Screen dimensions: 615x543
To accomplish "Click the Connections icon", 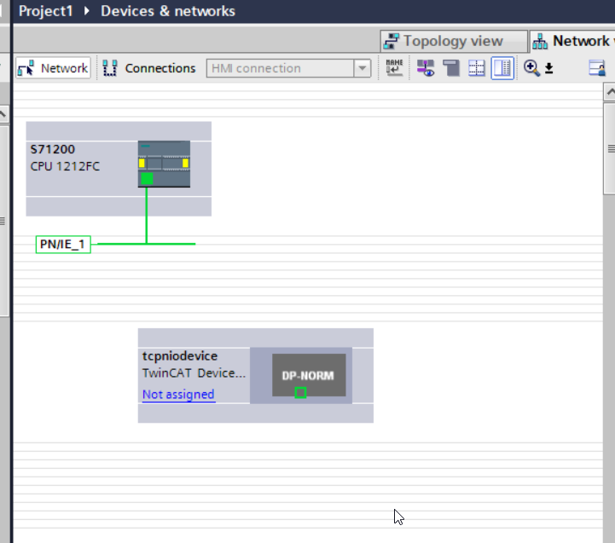I will pos(110,68).
